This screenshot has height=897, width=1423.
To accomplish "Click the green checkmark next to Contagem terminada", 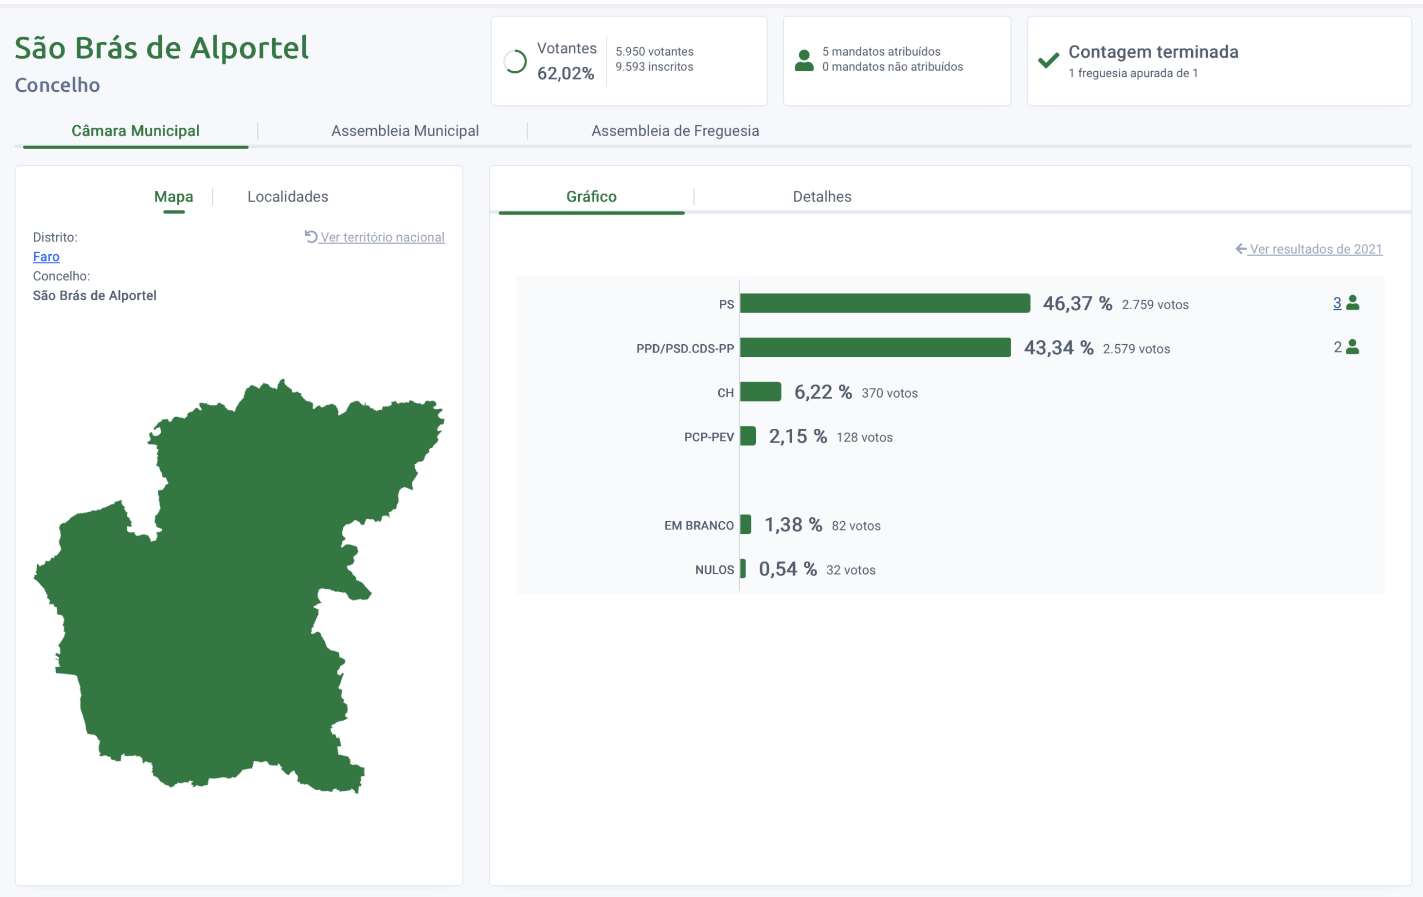I will tap(1048, 60).
